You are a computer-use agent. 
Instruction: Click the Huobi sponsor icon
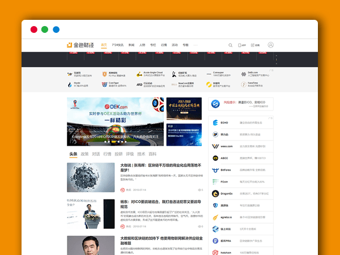point(70,84)
